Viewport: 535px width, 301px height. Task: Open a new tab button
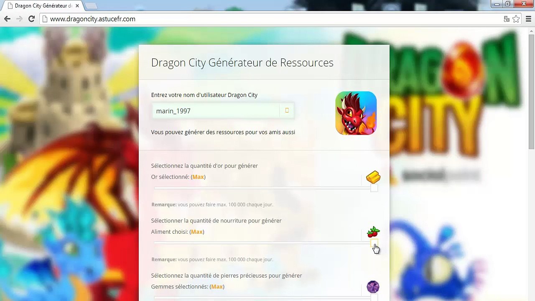pyautogui.click(x=91, y=6)
